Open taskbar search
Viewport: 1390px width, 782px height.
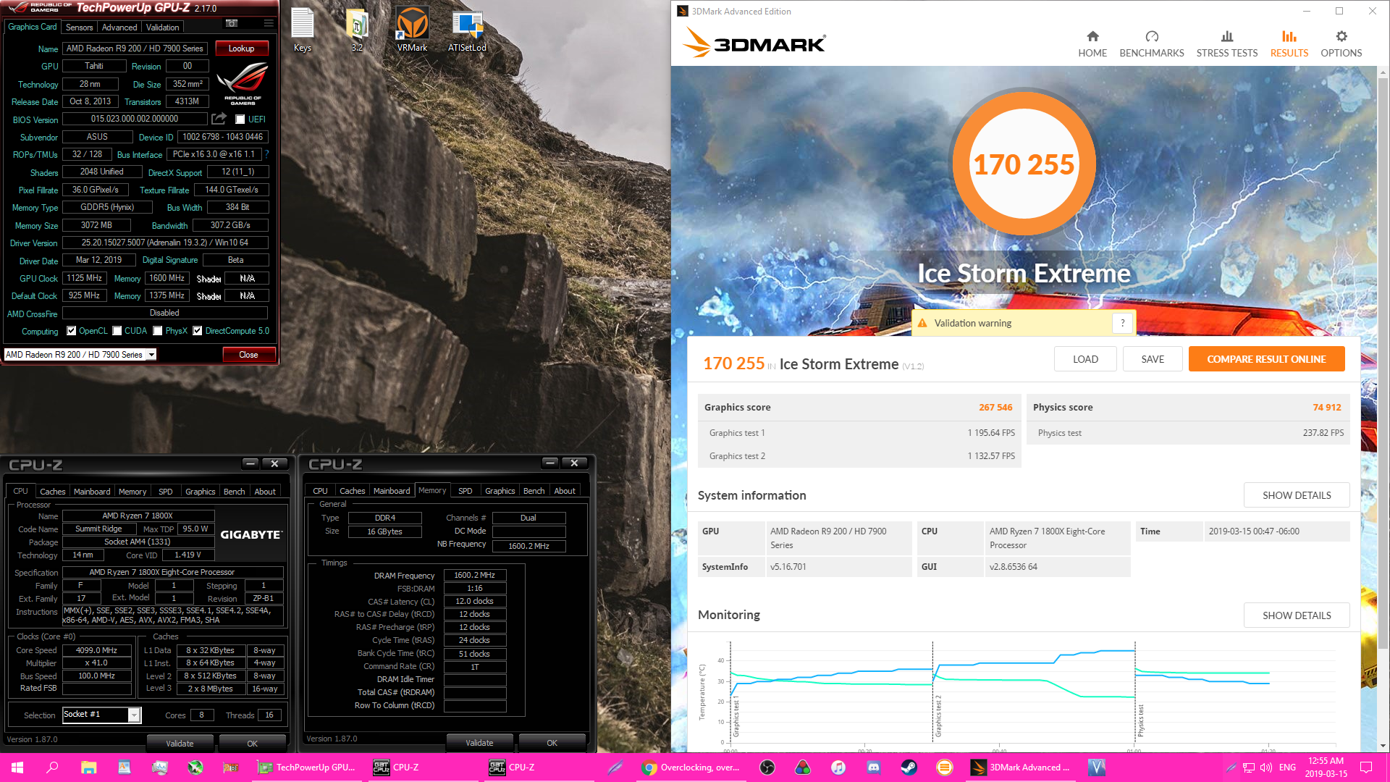pyautogui.click(x=52, y=768)
